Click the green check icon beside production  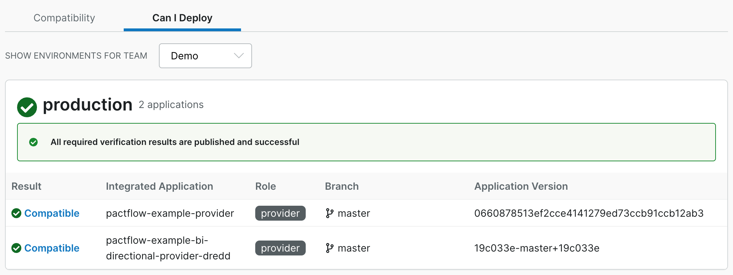[x=27, y=107]
